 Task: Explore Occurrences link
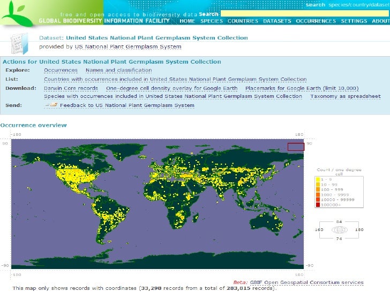tap(61, 70)
